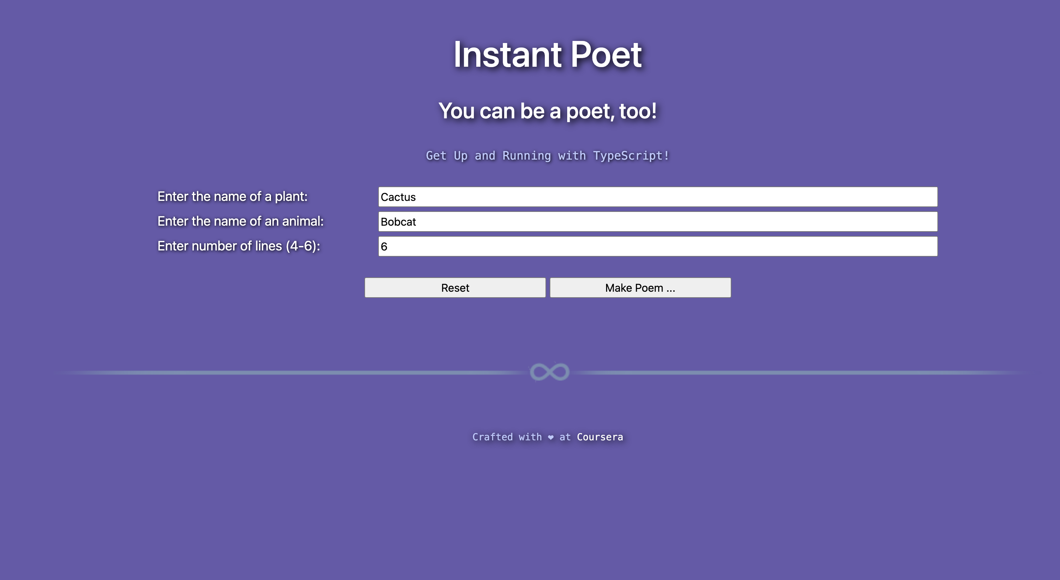Viewport: 1060px width, 580px height.
Task: Click the 'Crafted with' footer text
Action: tap(507, 437)
